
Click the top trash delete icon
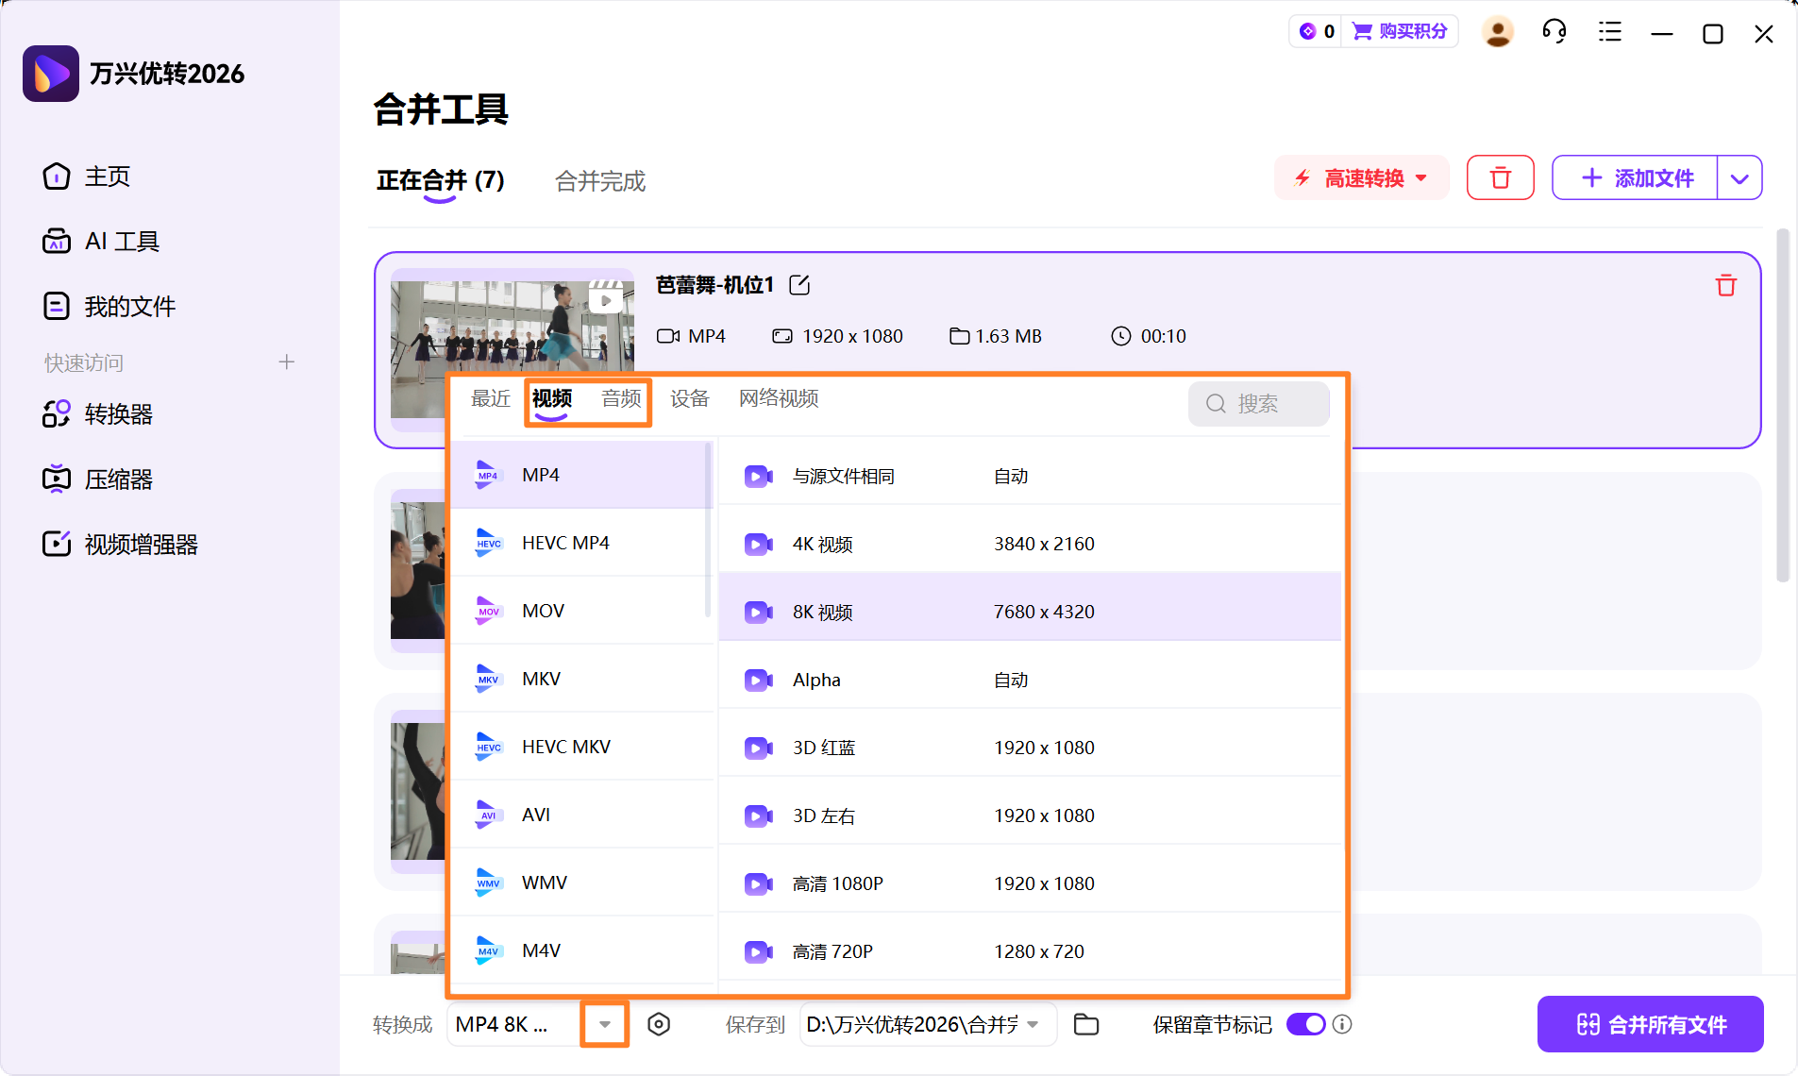[1500, 177]
